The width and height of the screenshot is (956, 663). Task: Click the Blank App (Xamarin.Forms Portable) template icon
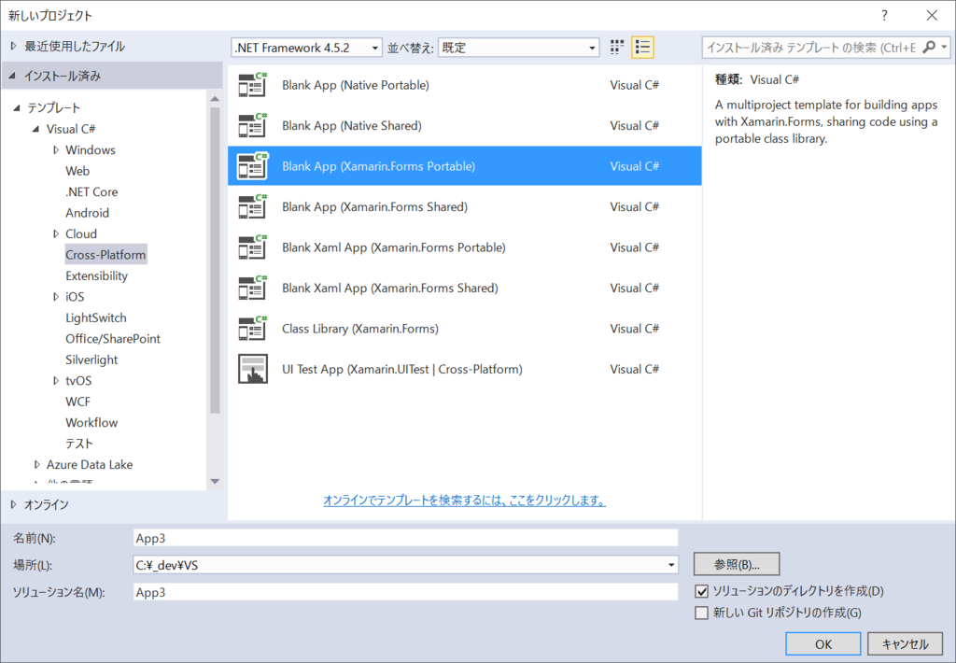pos(252,166)
